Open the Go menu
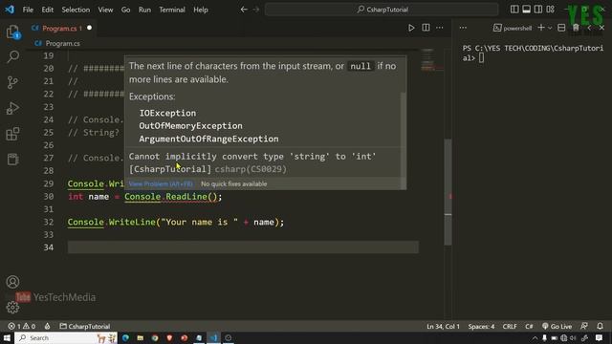Screen dimensions: 612x344 (125, 10)
